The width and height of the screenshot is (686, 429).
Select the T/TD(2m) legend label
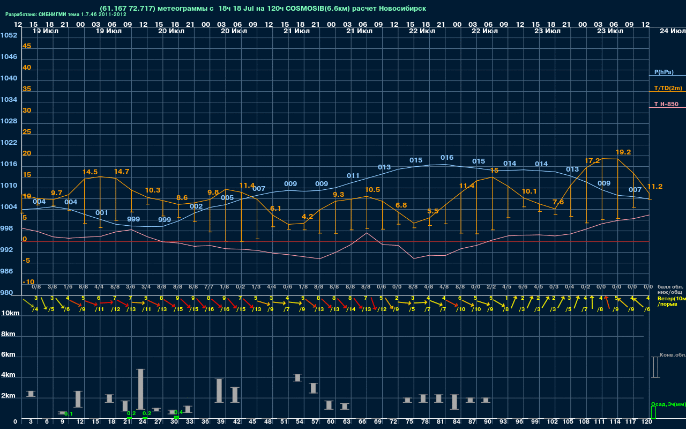pyautogui.click(x=668, y=88)
